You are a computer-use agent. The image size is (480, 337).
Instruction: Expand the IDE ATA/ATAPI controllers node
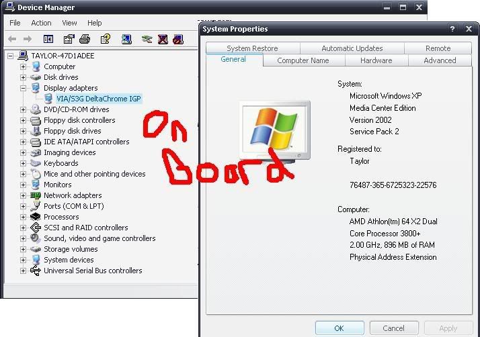tap(23, 142)
